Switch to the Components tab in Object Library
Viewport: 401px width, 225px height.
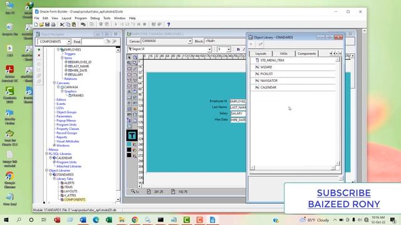point(306,54)
